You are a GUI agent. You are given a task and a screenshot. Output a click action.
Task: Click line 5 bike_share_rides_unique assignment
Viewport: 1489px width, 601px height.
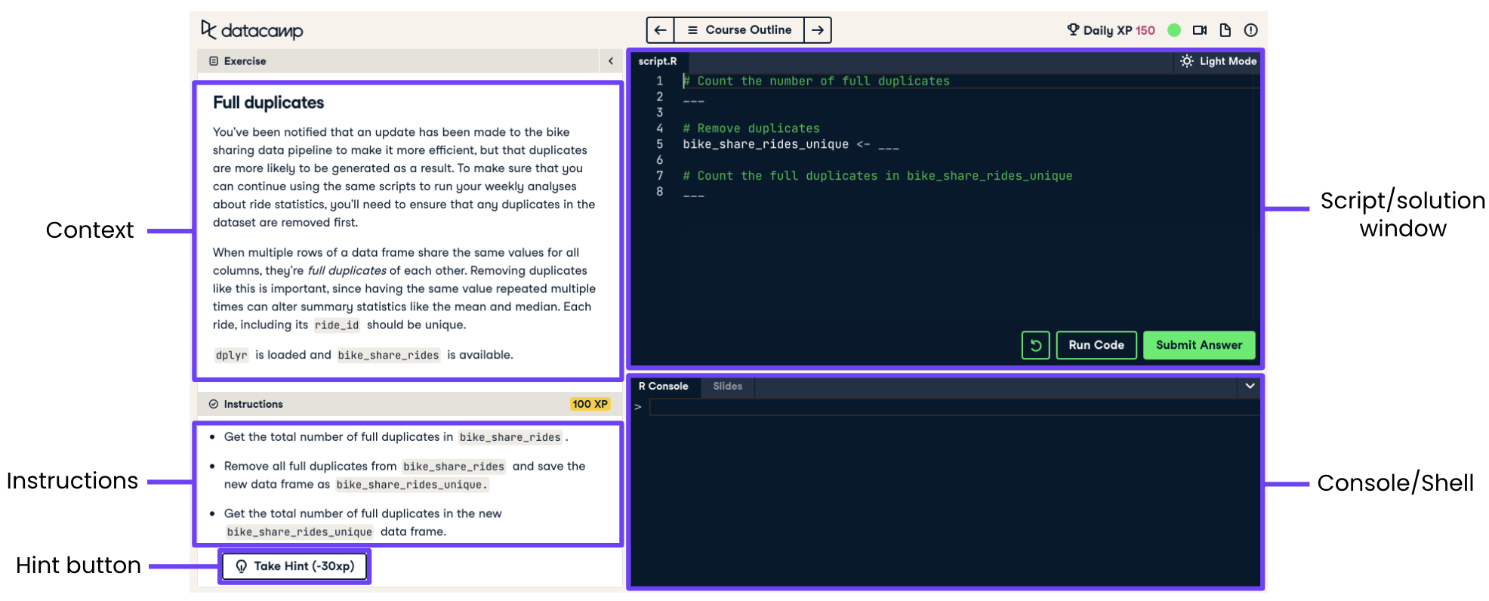coord(791,144)
